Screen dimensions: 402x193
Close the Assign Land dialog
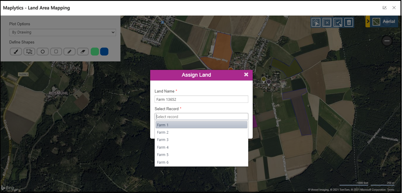(x=246, y=75)
